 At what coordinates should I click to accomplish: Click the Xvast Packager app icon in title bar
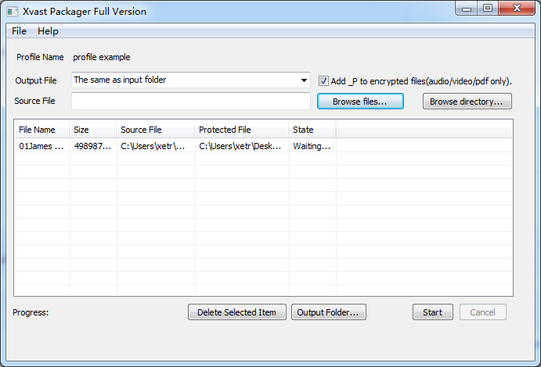point(13,11)
